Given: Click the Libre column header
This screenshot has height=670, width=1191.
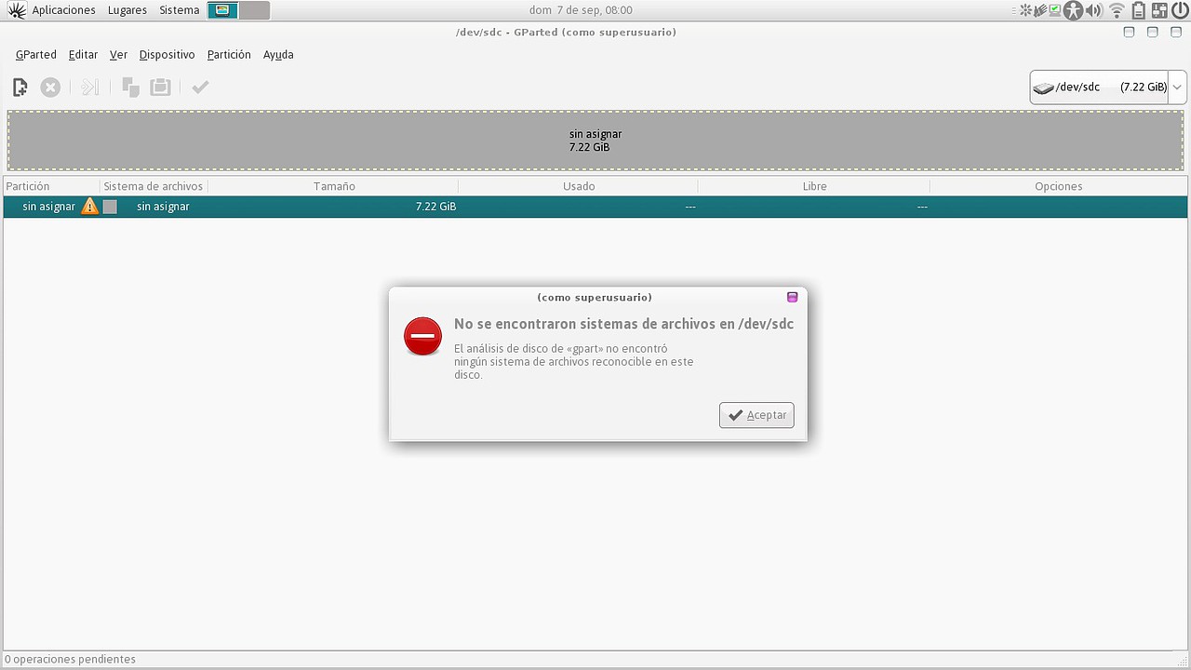Looking at the screenshot, I should (814, 186).
